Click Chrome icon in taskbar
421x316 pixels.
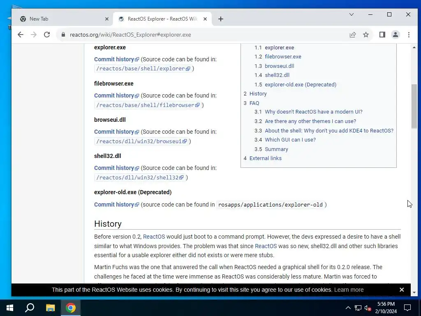(71, 308)
